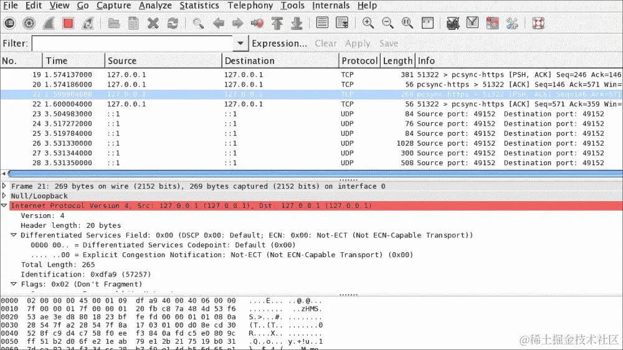Screen dimensions: 623x350
Task: Sort by the No. column header
Action: [x=21, y=61]
